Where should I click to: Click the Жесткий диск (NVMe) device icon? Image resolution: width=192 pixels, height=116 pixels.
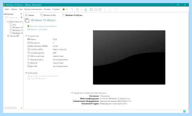28,46
